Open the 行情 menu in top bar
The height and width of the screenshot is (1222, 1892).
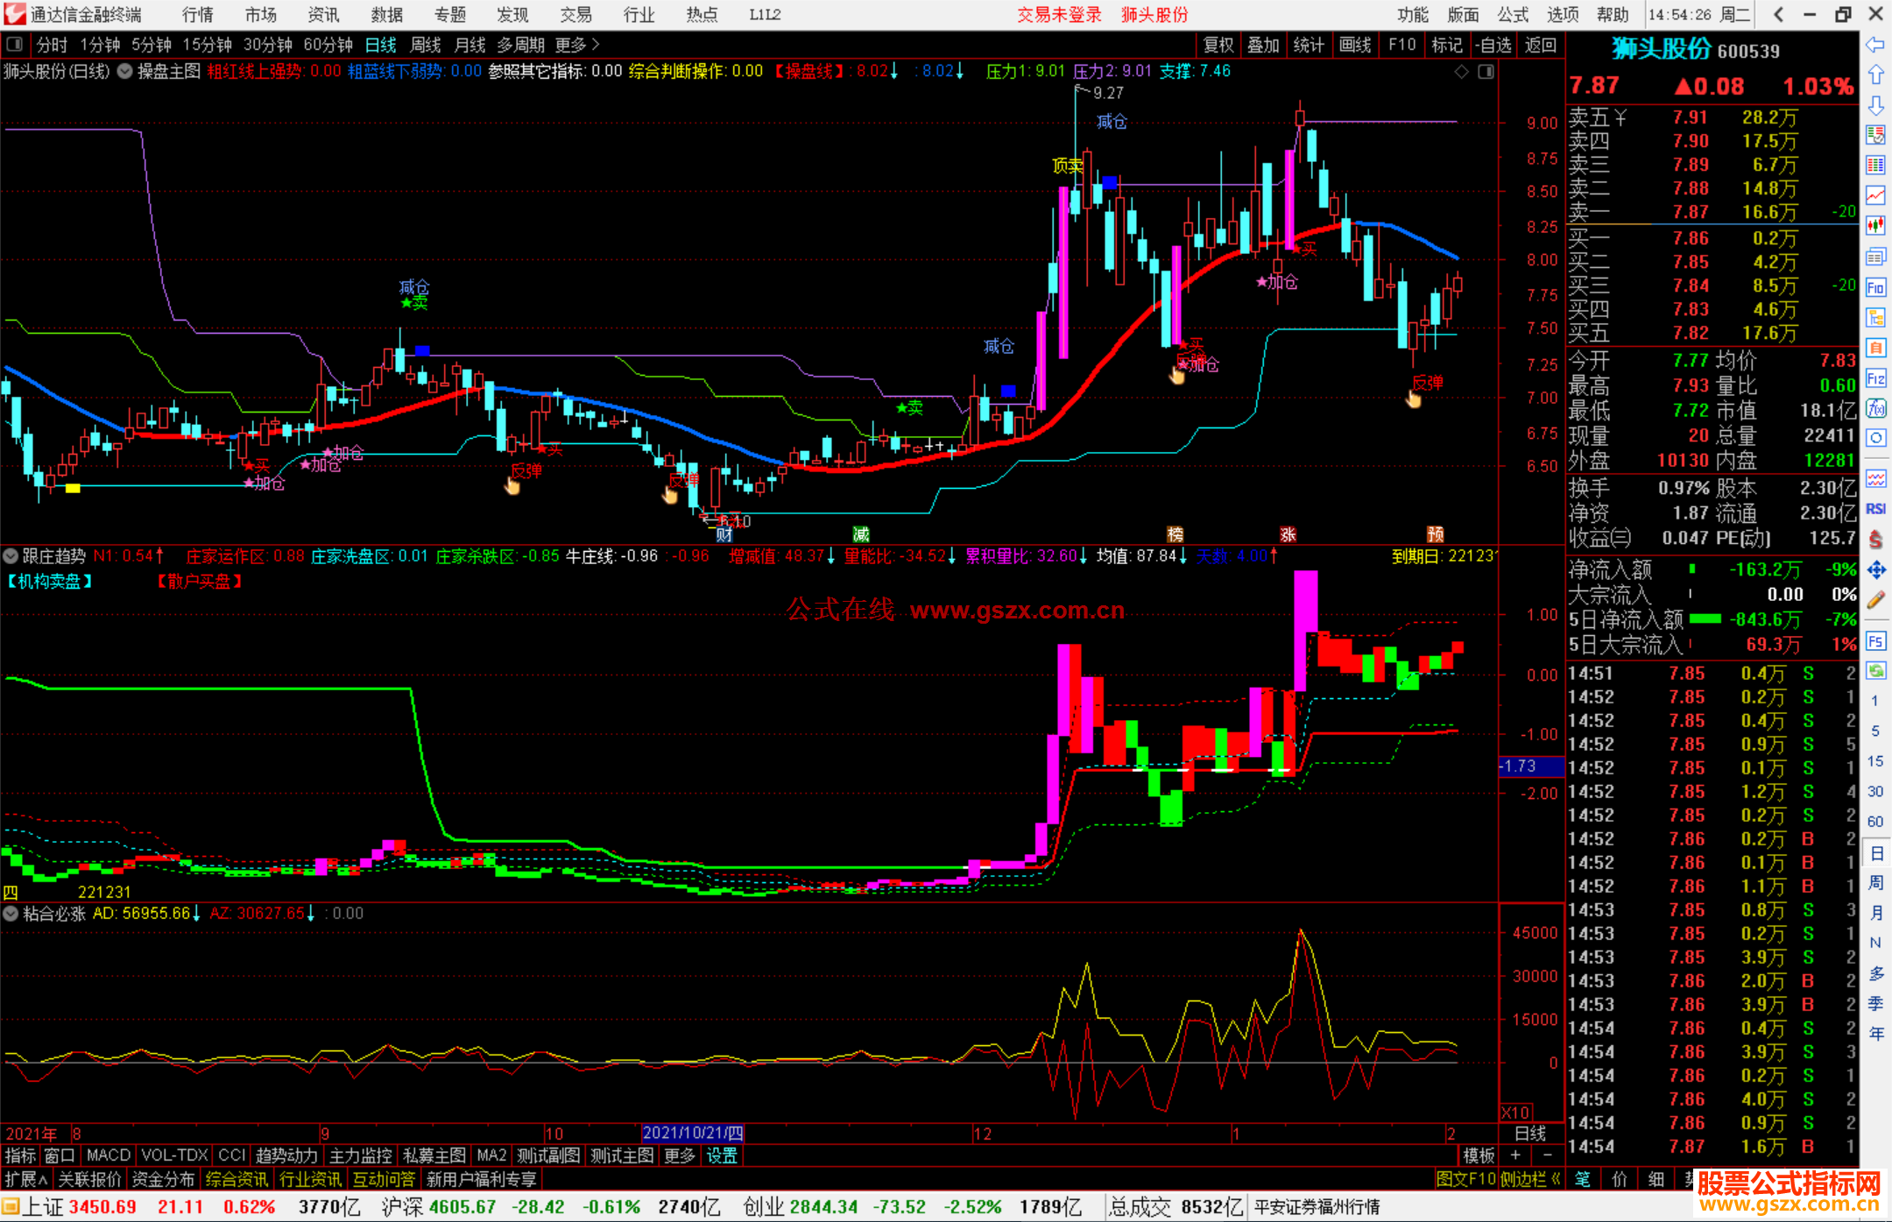pos(197,15)
